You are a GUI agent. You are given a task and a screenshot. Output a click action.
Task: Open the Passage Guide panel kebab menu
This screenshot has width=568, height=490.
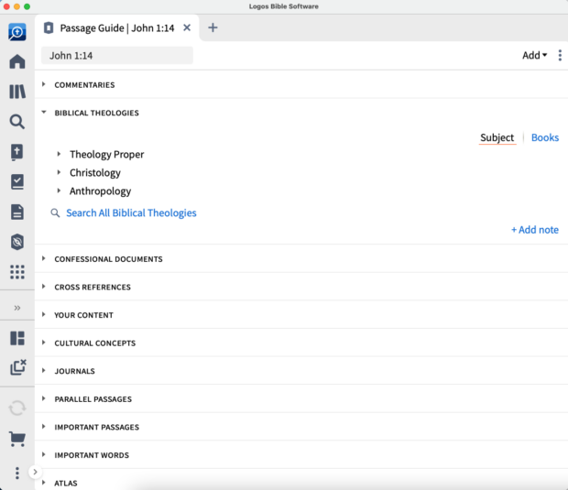pos(560,55)
